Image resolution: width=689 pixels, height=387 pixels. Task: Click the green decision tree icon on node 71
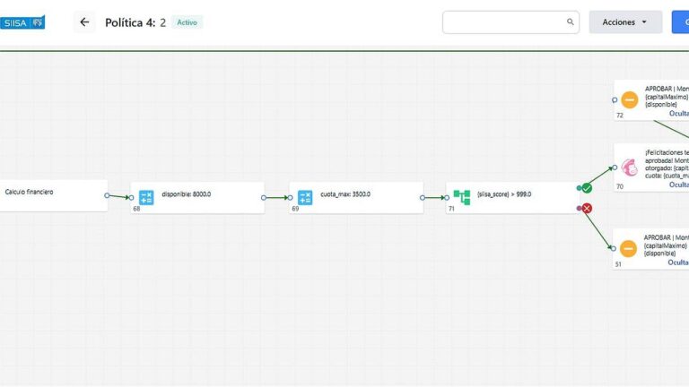pyautogui.click(x=461, y=198)
